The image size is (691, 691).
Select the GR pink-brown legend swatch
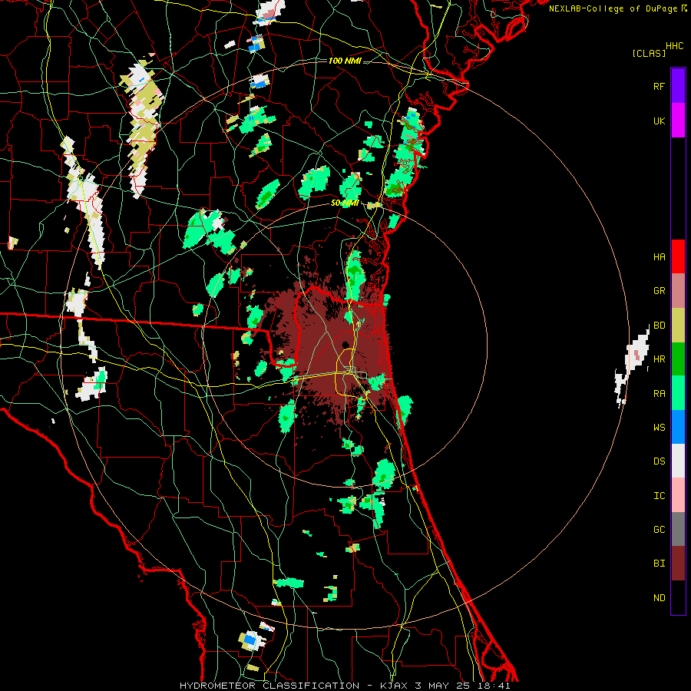pos(678,291)
